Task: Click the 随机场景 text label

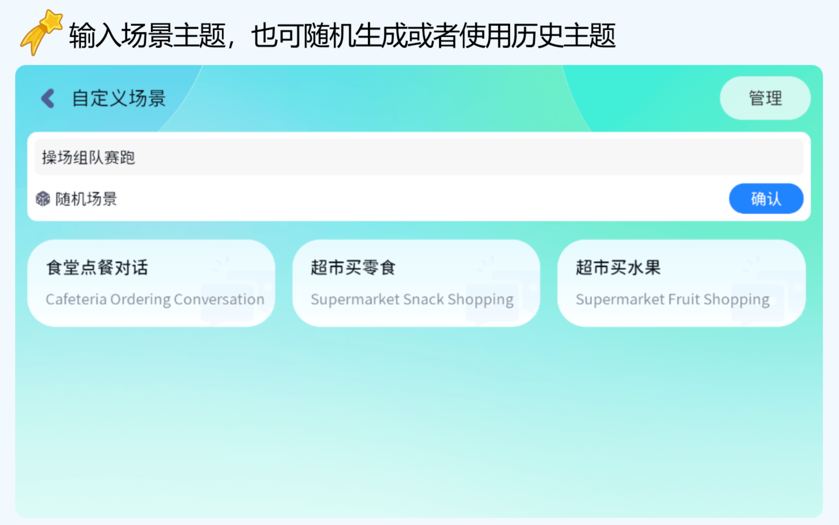Action: click(85, 199)
